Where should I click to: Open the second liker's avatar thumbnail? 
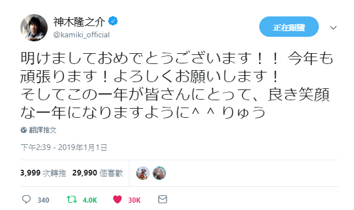click(159, 173)
